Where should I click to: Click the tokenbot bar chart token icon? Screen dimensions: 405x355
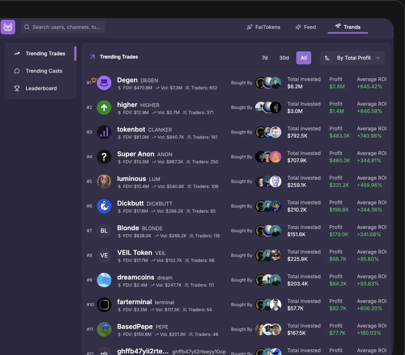104,132
